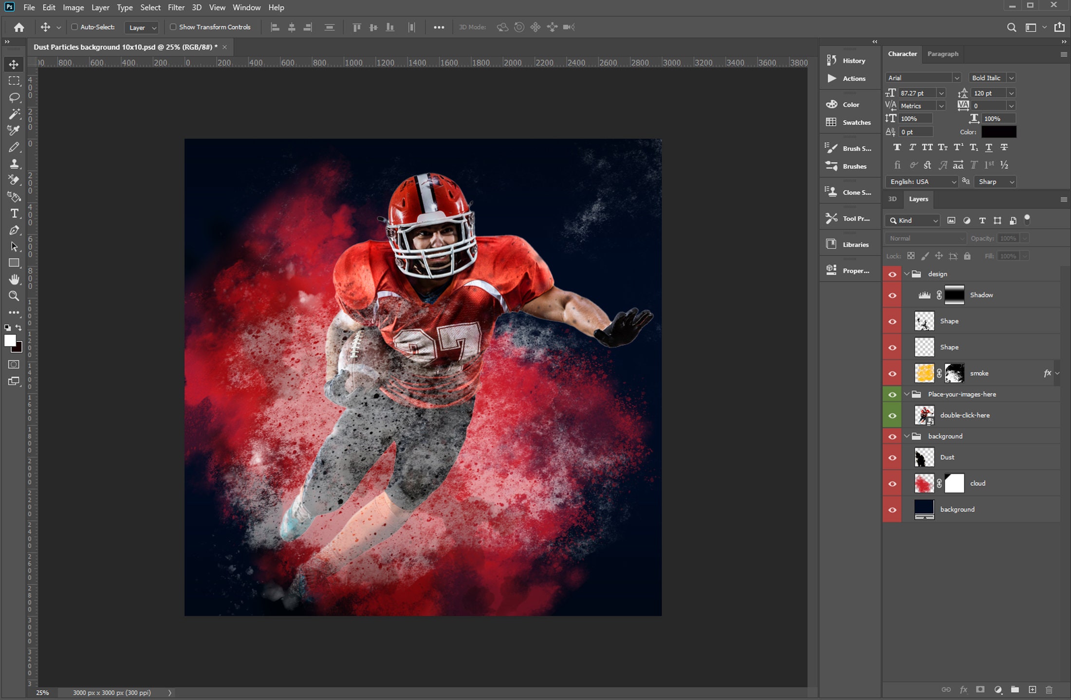Enable the Auto-Select checkbox

(74, 27)
